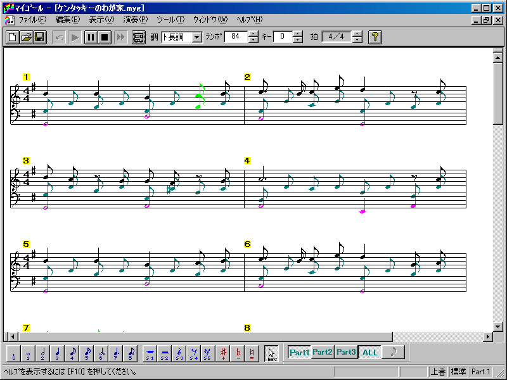This screenshot has height=380, width=507.
Task: Select the dotted half note tool (6)
Action: click(101, 353)
